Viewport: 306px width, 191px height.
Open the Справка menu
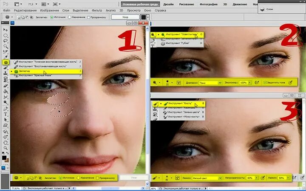160,10
